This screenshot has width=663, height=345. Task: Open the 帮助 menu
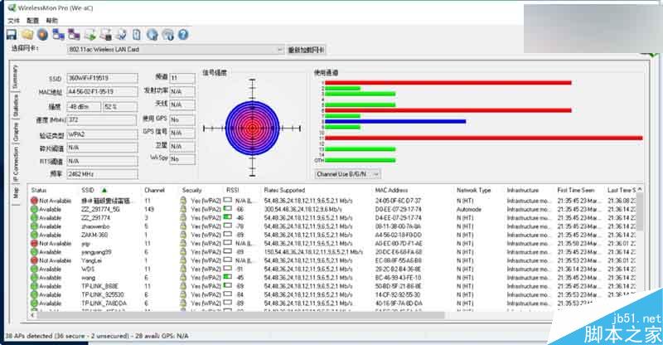coord(51,21)
